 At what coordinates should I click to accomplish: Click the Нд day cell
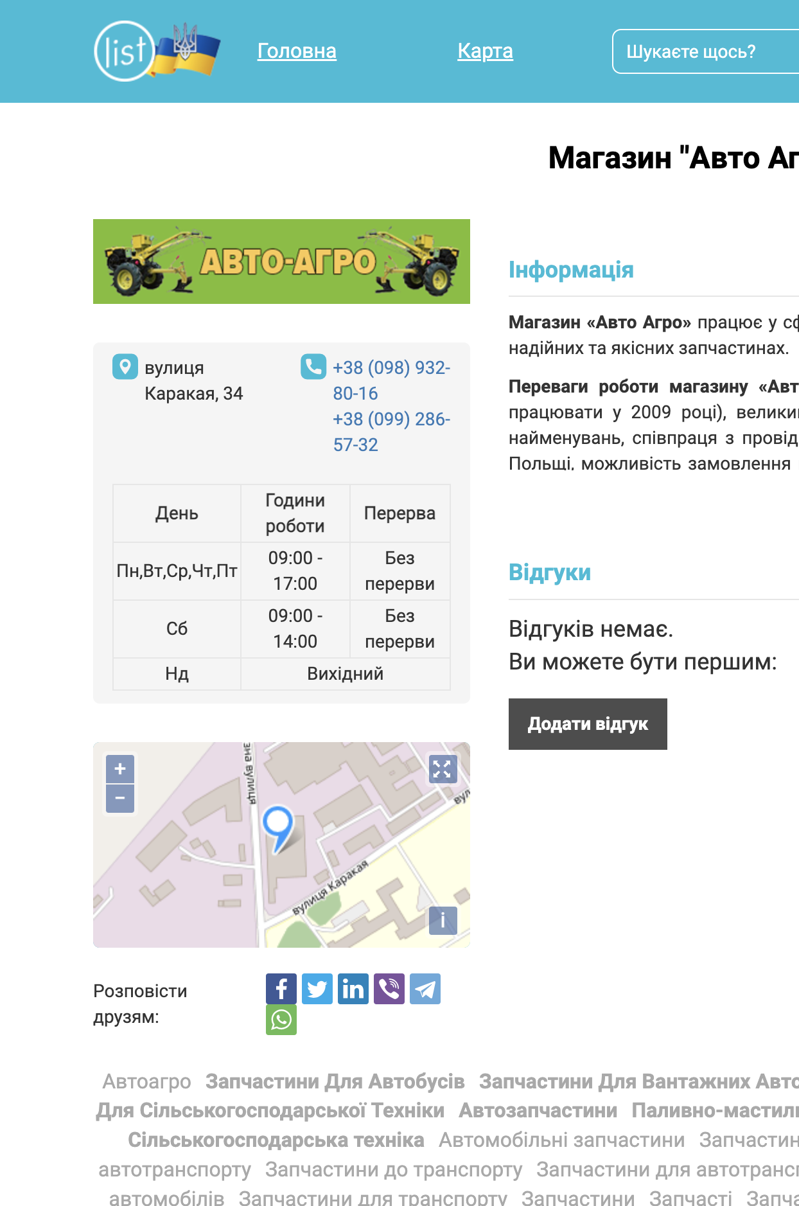pos(177,674)
